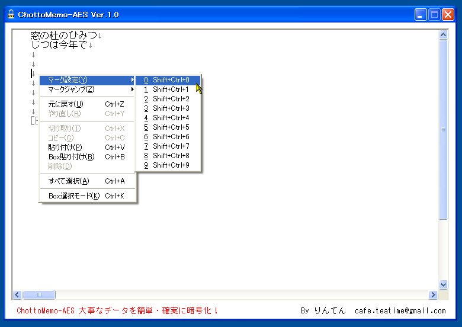Choose Box貼り付け(B) entry

[87, 157]
